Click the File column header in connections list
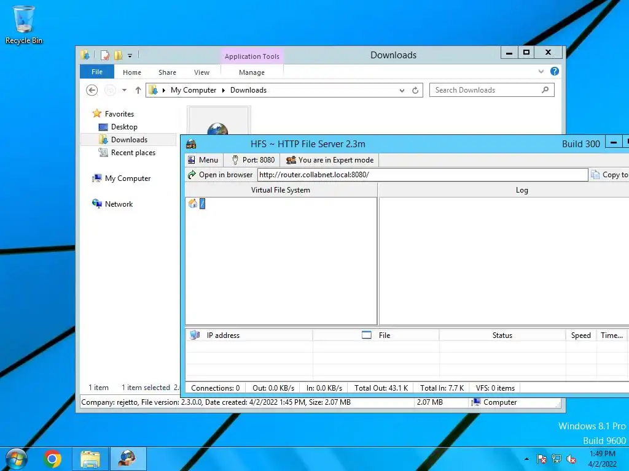 click(376, 335)
